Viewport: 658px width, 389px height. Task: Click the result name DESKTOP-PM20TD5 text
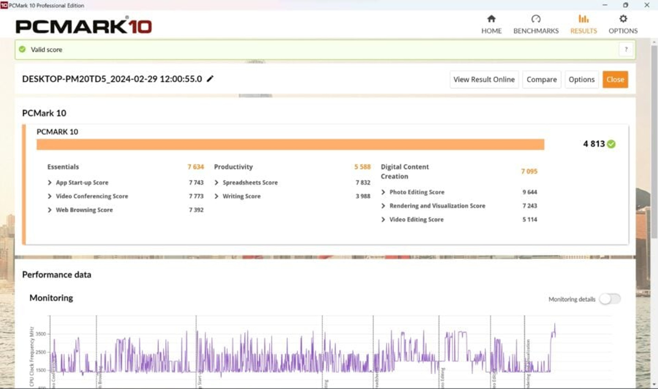(112, 79)
